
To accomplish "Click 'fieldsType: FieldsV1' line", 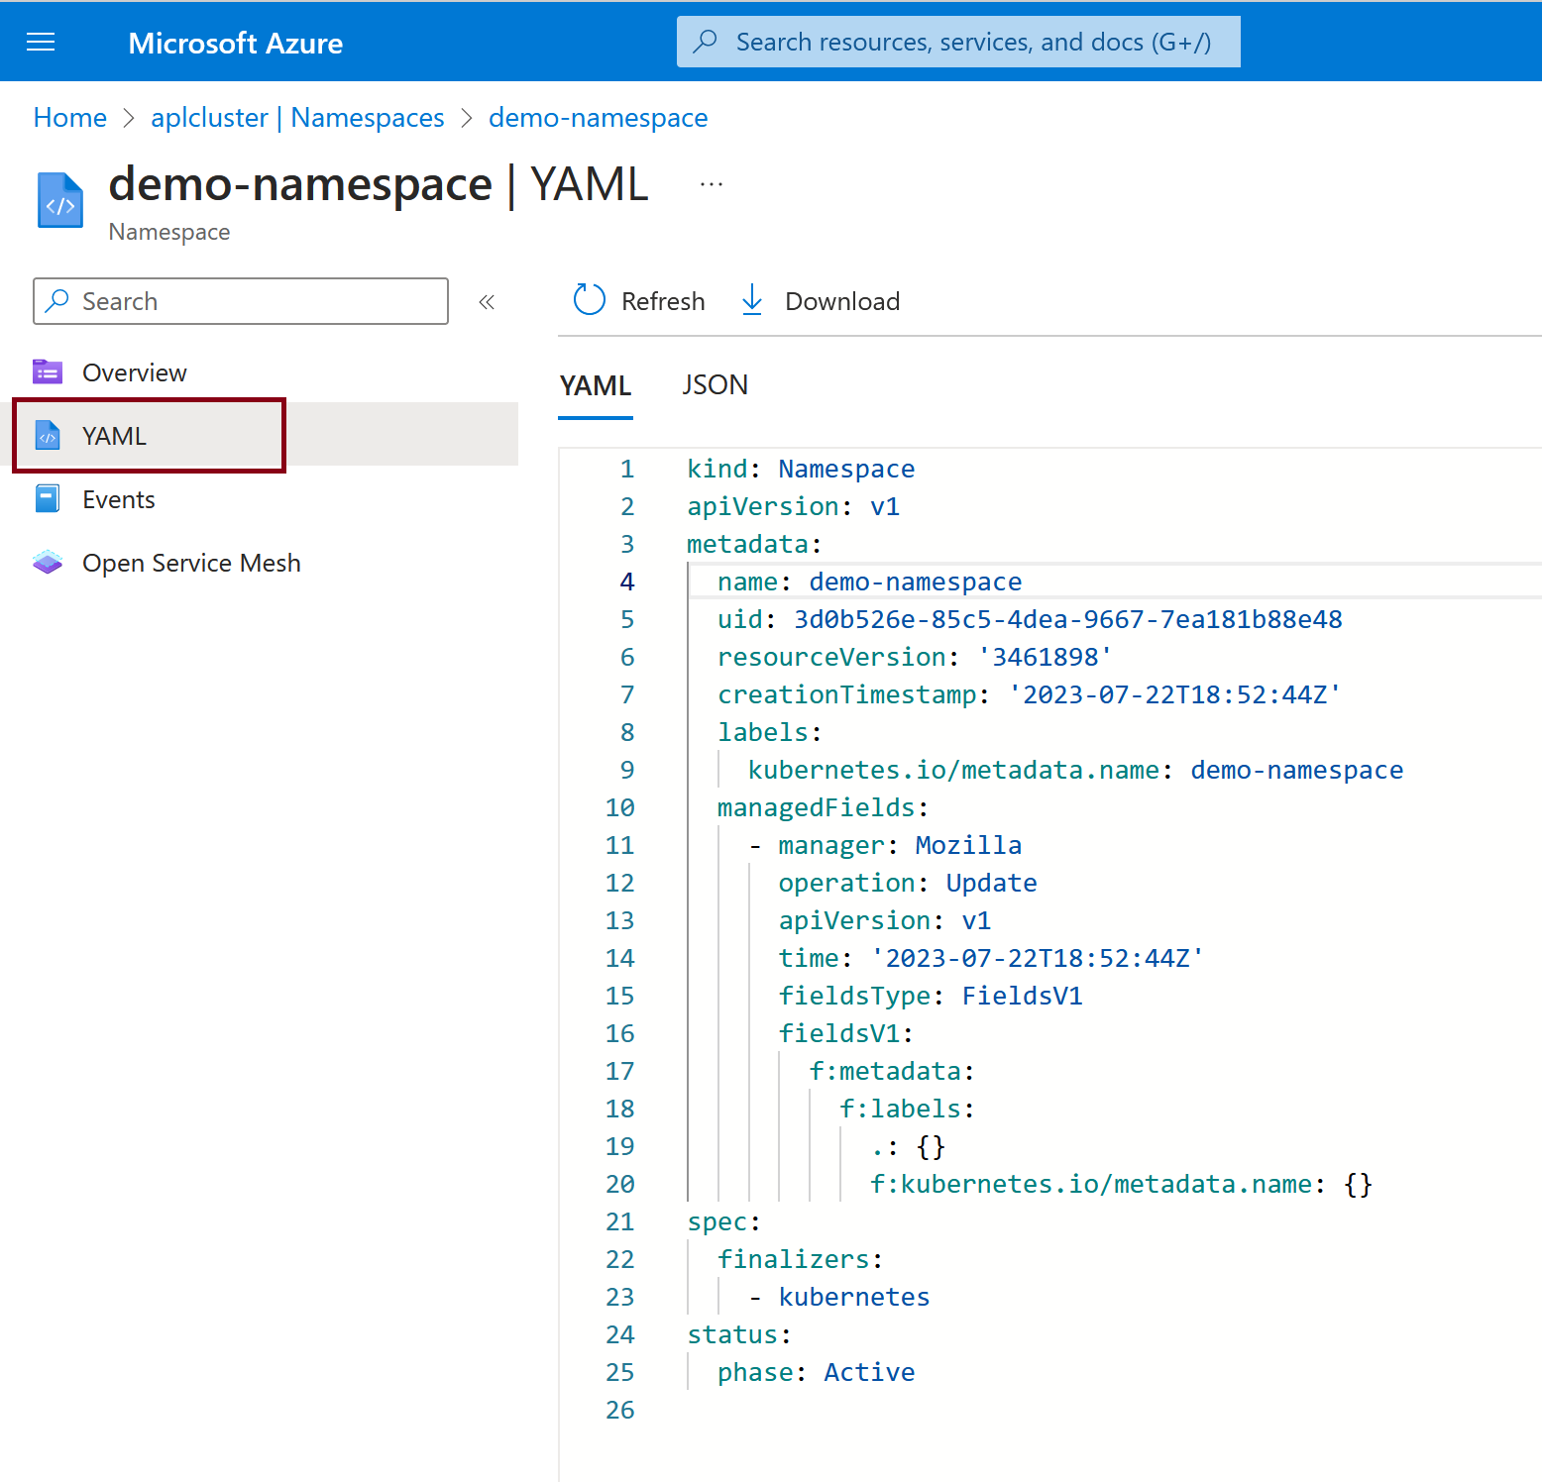I will [x=931, y=996].
